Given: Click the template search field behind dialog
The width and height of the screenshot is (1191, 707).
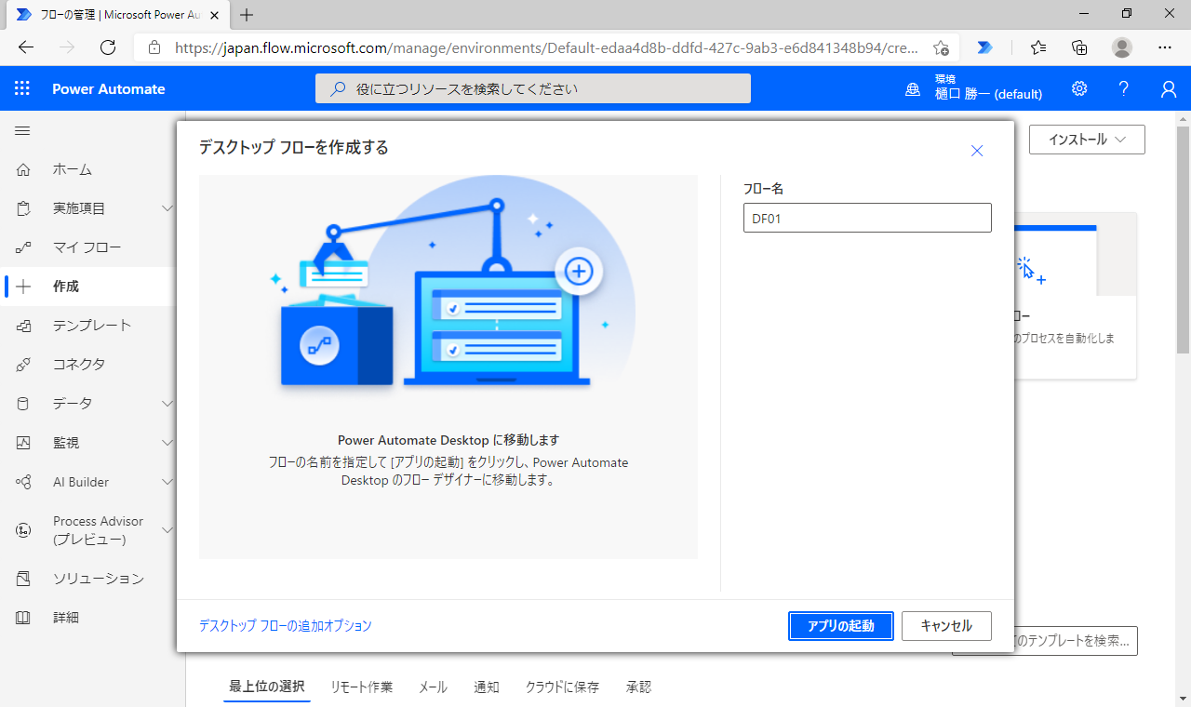Looking at the screenshot, I should tap(1076, 640).
